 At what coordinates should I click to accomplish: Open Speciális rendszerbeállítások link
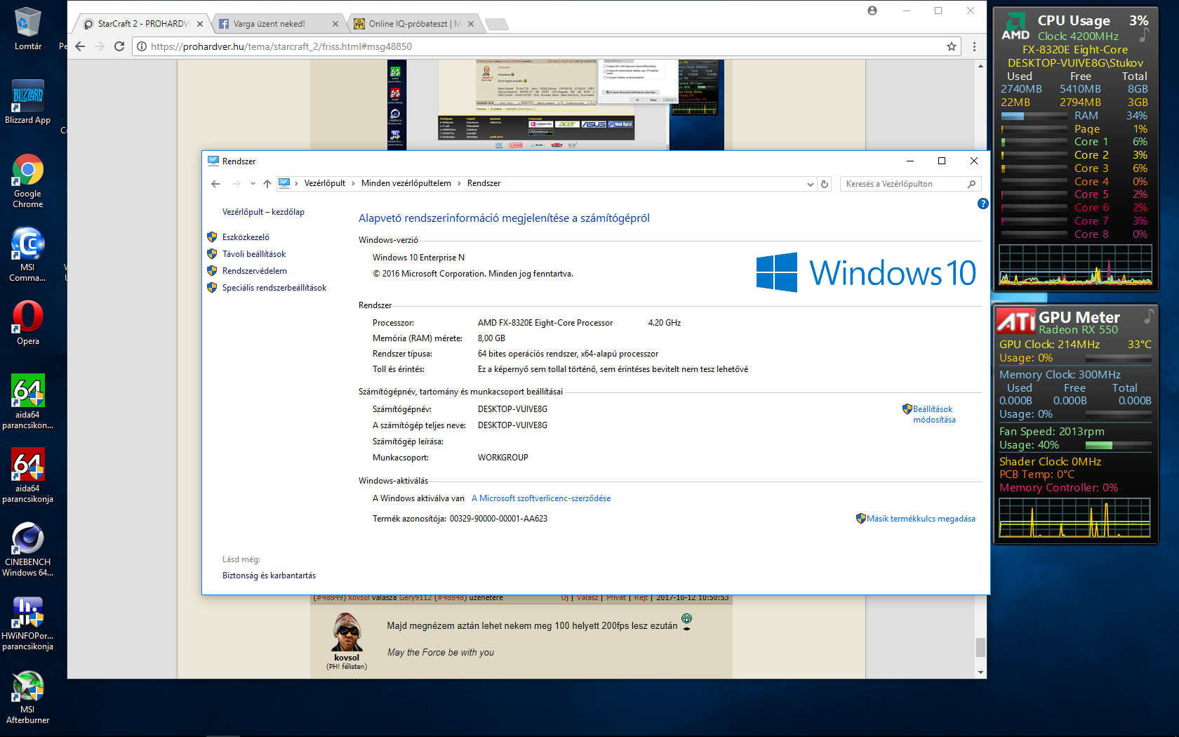tap(274, 288)
